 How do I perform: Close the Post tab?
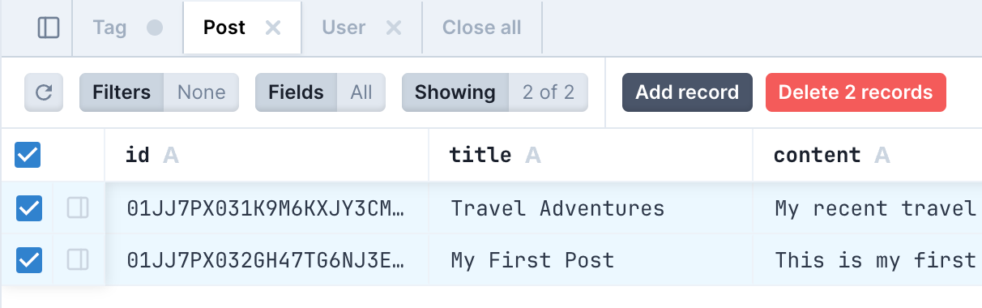point(273,28)
